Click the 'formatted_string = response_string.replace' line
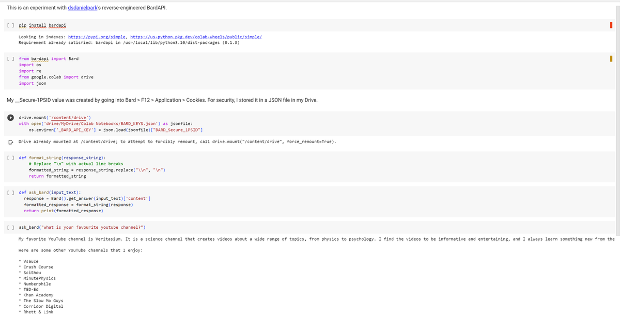 [97, 170]
